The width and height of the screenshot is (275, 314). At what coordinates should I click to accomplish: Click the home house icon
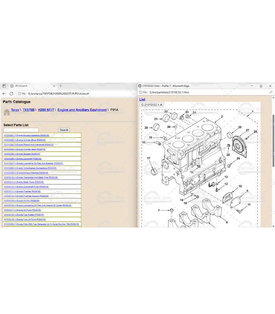tap(6, 112)
